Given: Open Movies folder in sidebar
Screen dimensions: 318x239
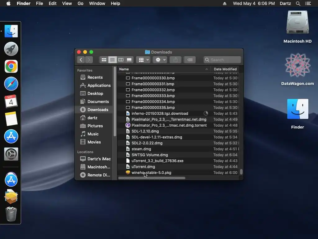Looking at the screenshot, I should coord(94,142).
